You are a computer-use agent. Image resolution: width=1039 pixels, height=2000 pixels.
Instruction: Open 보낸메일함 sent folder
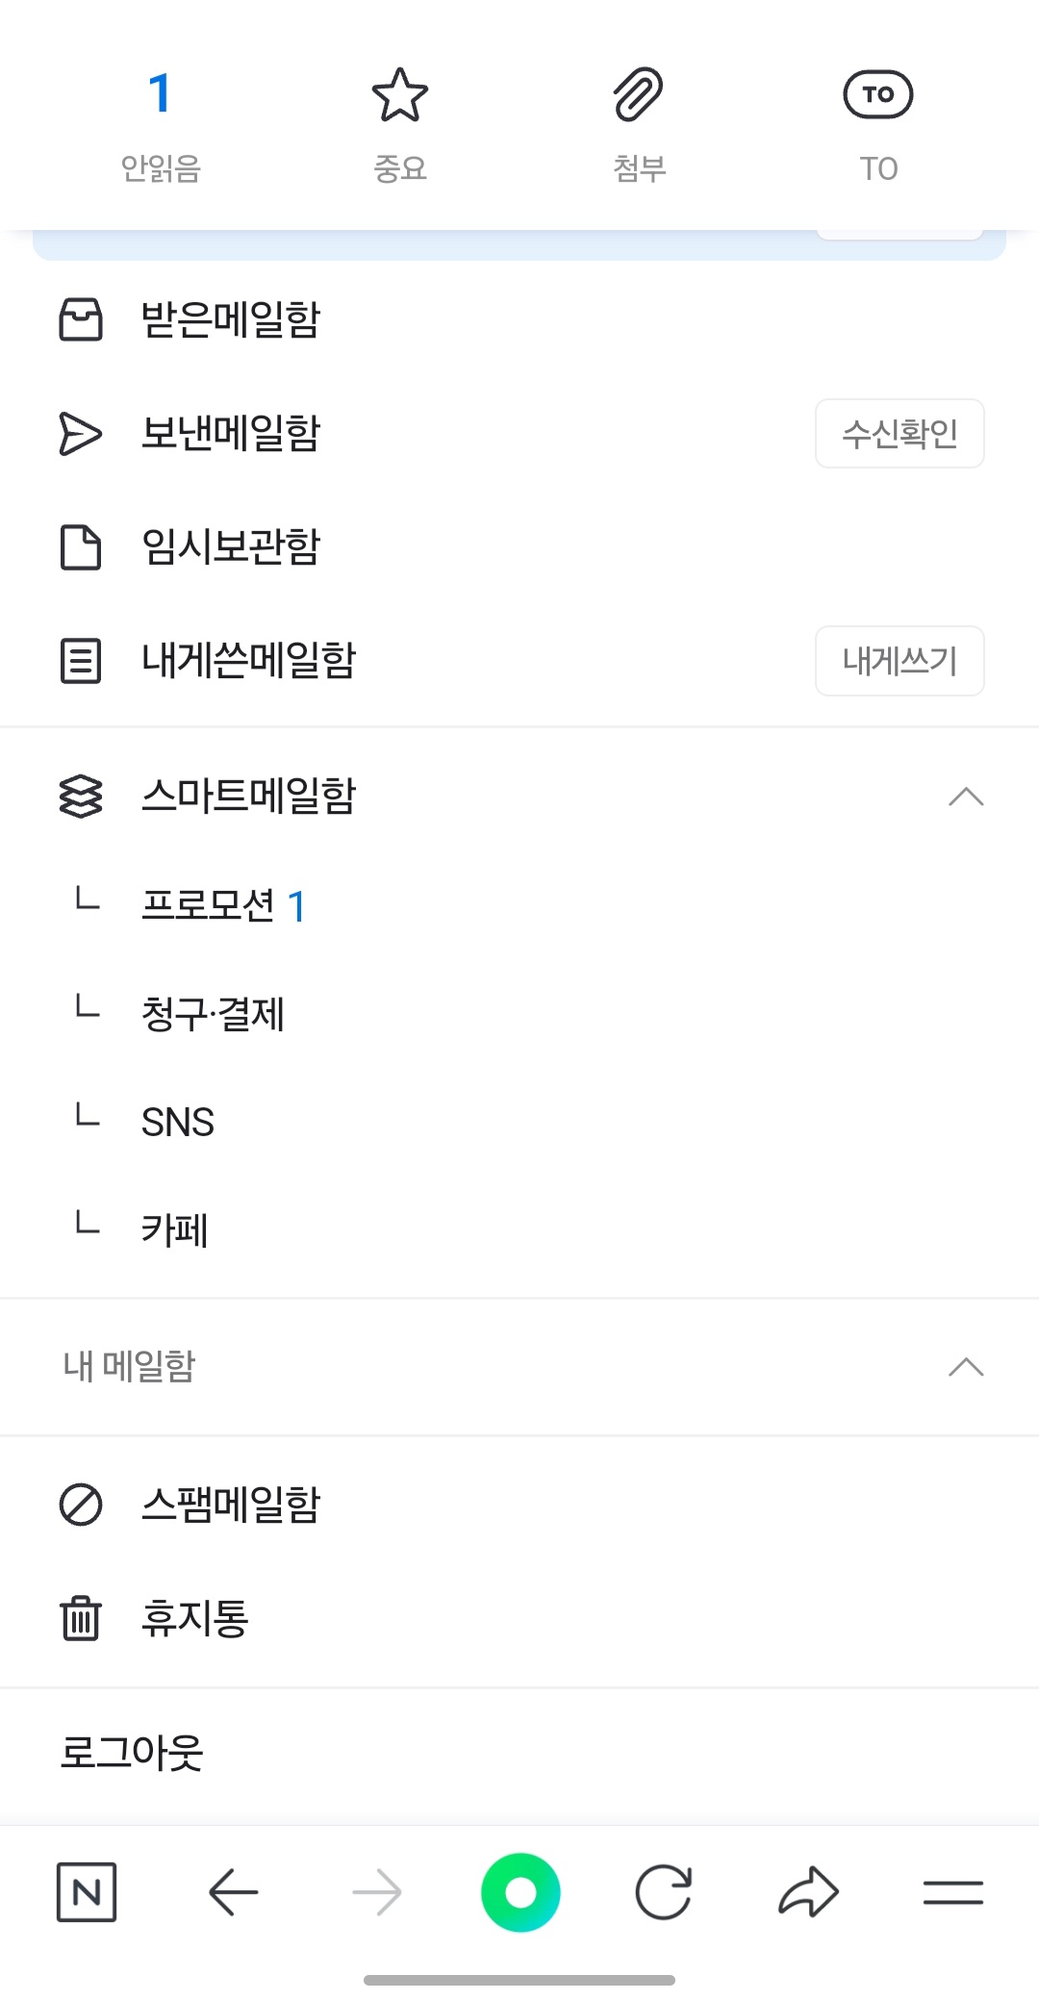tap(231, 433)
